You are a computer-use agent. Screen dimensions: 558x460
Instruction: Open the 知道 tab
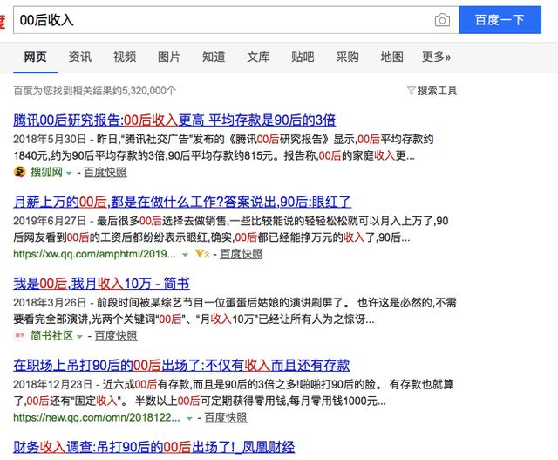pos(214,57)
